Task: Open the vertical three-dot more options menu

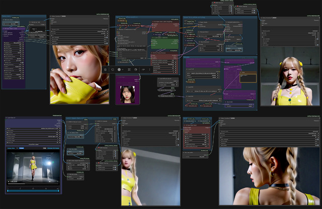Action: (x=149, y=70)
